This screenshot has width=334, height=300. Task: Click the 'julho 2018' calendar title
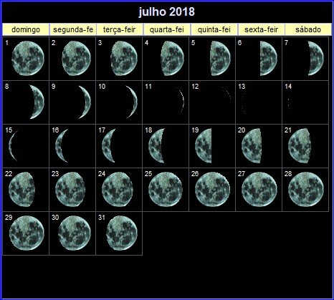coord(166,11)
